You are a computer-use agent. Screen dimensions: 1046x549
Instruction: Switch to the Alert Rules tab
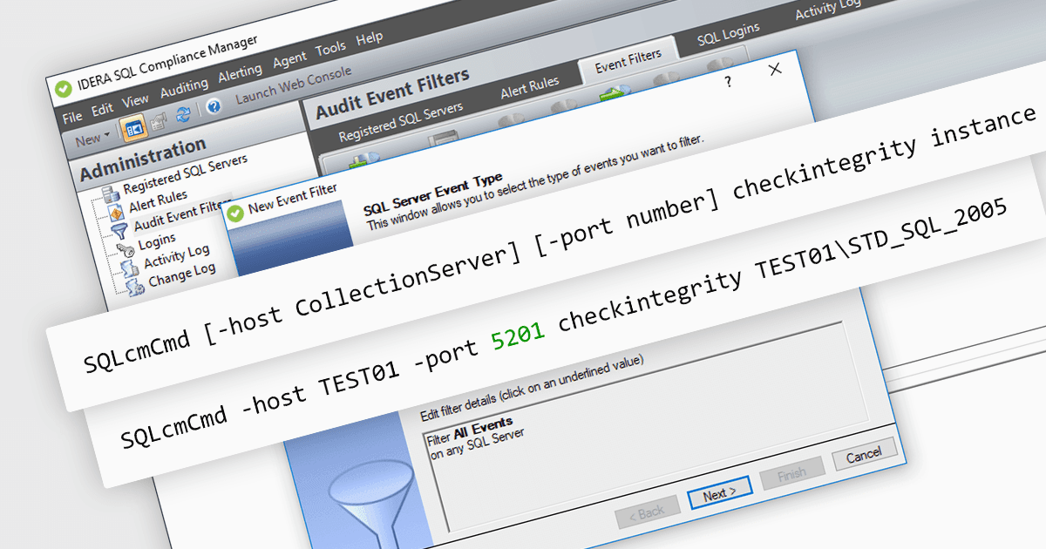point(530,88)
